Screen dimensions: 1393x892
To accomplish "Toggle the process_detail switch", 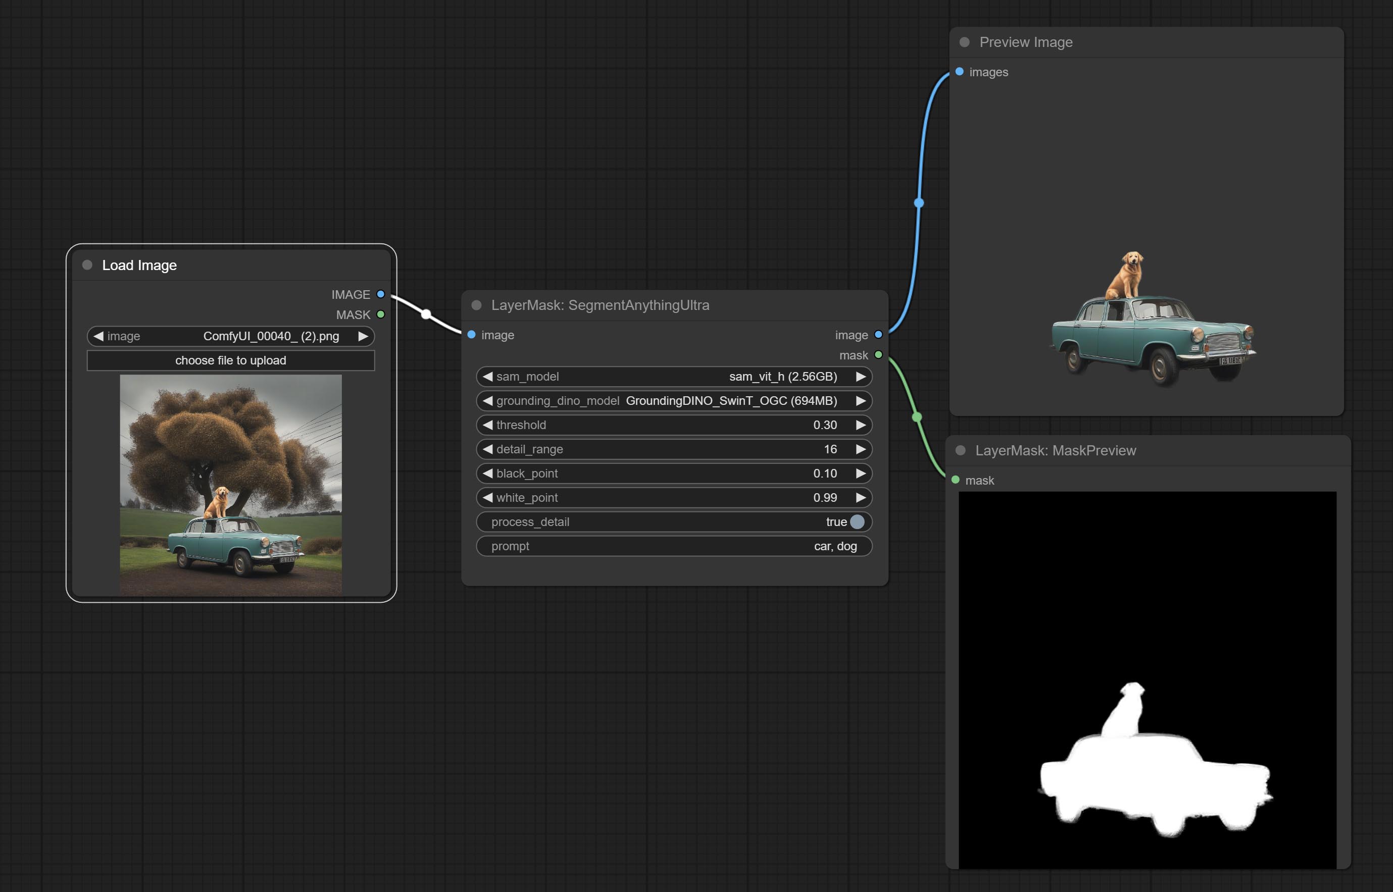I will click(x=857, y=522).
